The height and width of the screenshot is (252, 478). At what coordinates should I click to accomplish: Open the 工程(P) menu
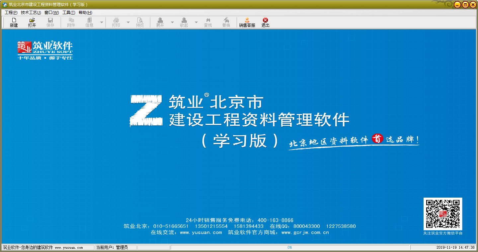coord(11,13)
